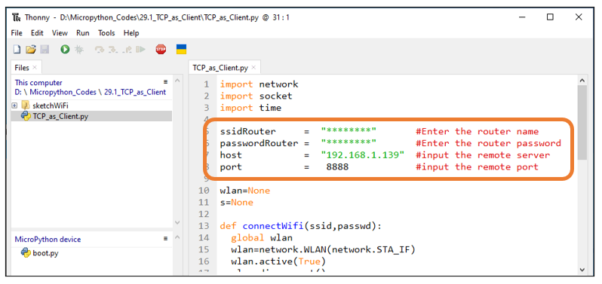602x284 pixels.
Task: Click the MicroPython device panel scrollbar up arrow
Action: [x=177, y=237]
